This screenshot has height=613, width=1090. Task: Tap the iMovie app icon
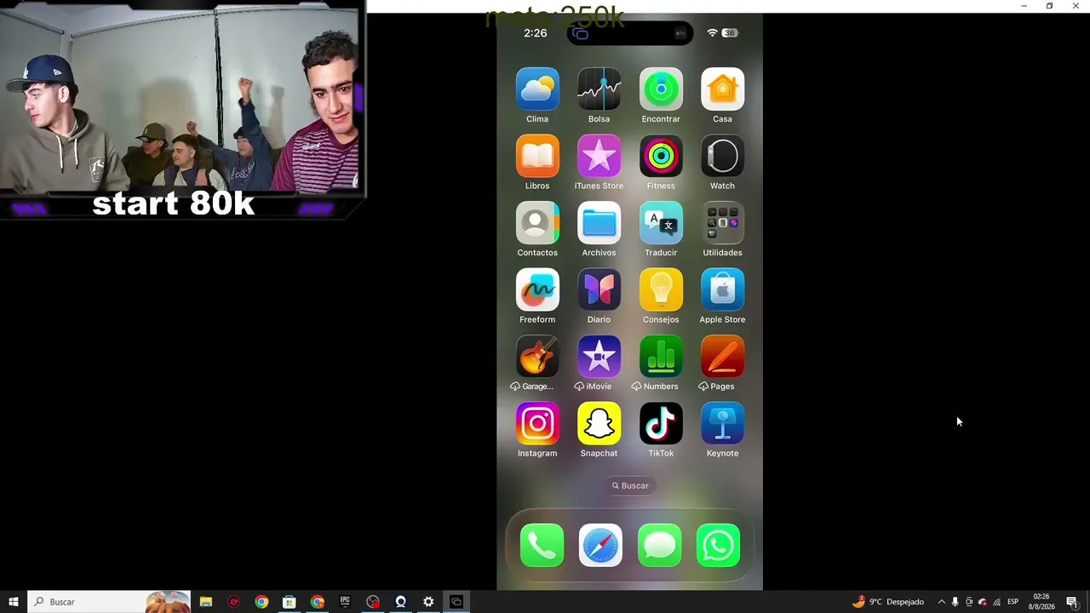[599, 357]
